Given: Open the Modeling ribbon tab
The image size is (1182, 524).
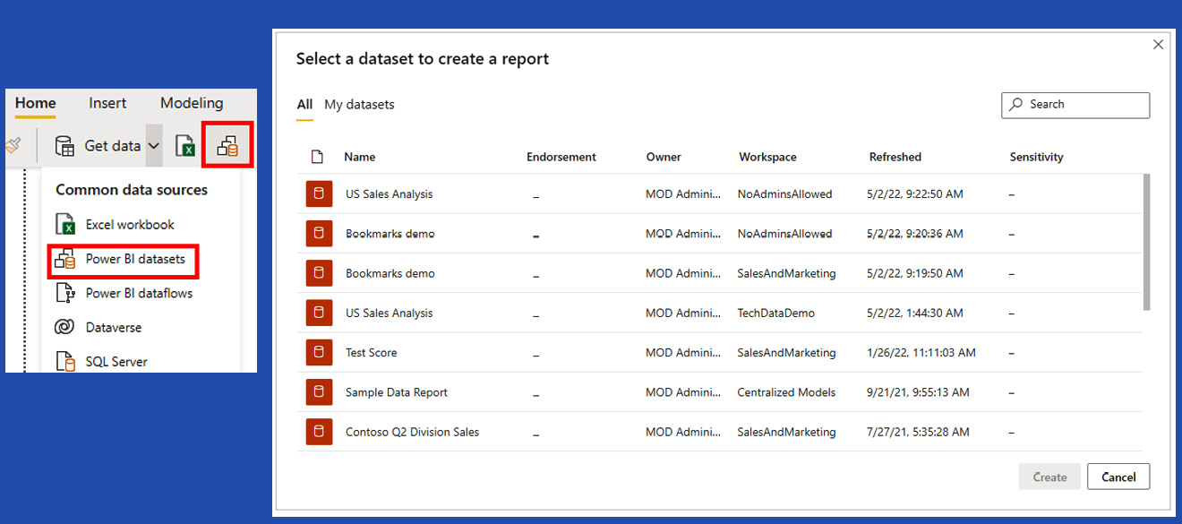Looking at the screenshot, I should tap(192, 103).
